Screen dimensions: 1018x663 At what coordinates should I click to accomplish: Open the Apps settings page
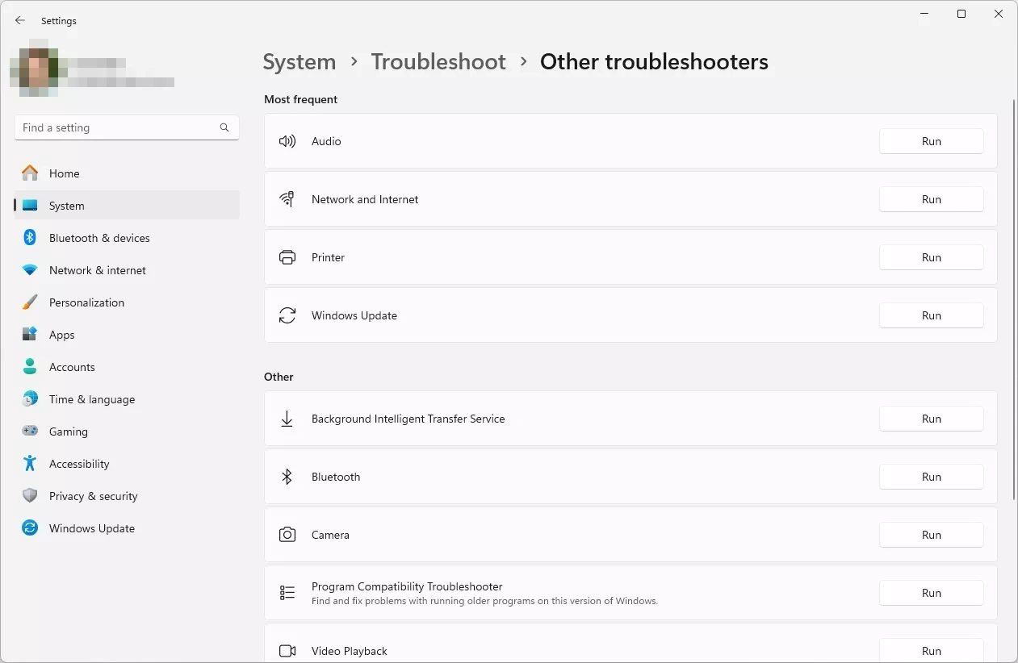click(127, 335)
